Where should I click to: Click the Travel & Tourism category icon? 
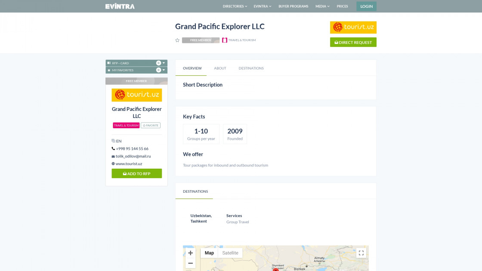[225, 40]
